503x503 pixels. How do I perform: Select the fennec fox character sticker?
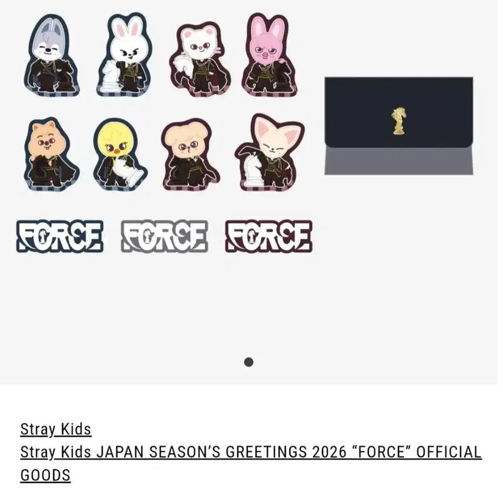[270, 153]
